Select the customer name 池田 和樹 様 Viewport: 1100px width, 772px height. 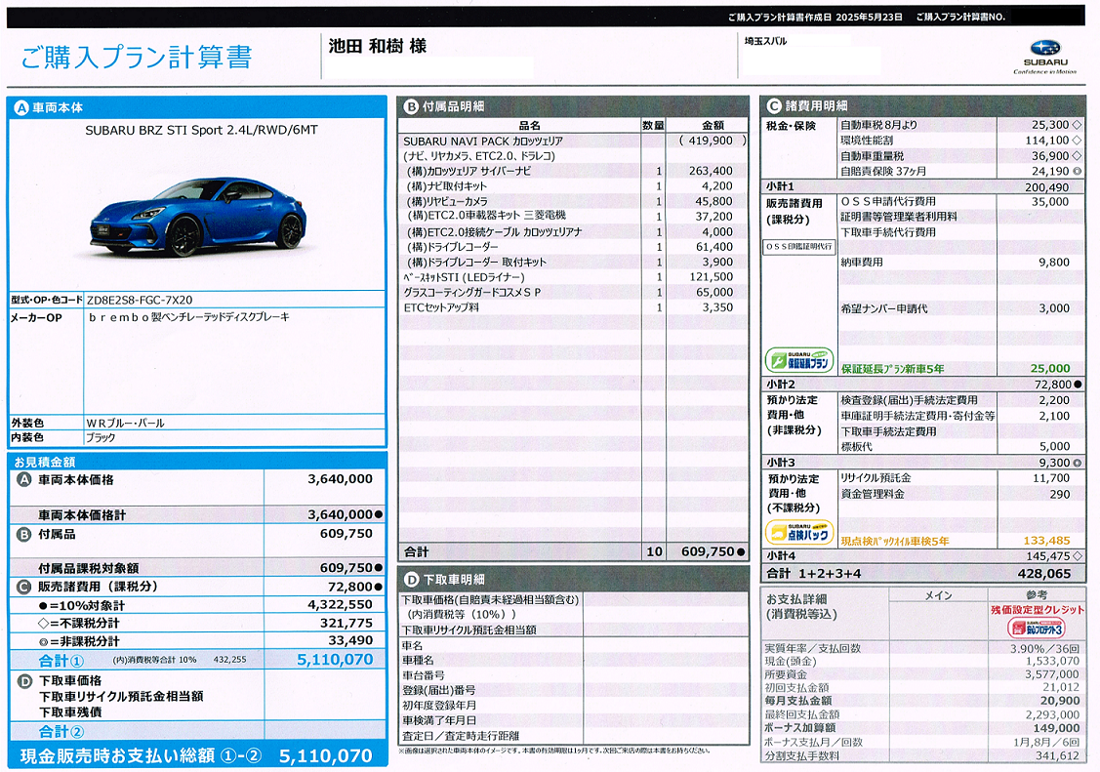click(378, 46)
